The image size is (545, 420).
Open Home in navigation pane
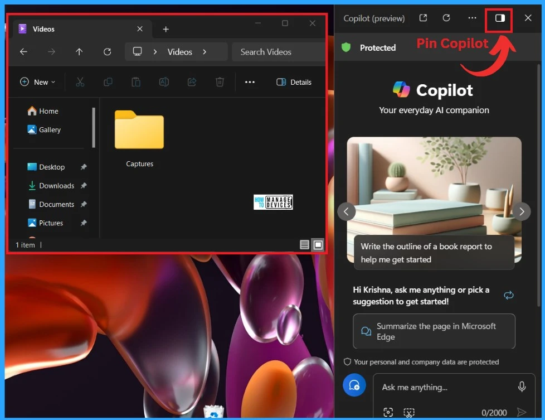43,111
